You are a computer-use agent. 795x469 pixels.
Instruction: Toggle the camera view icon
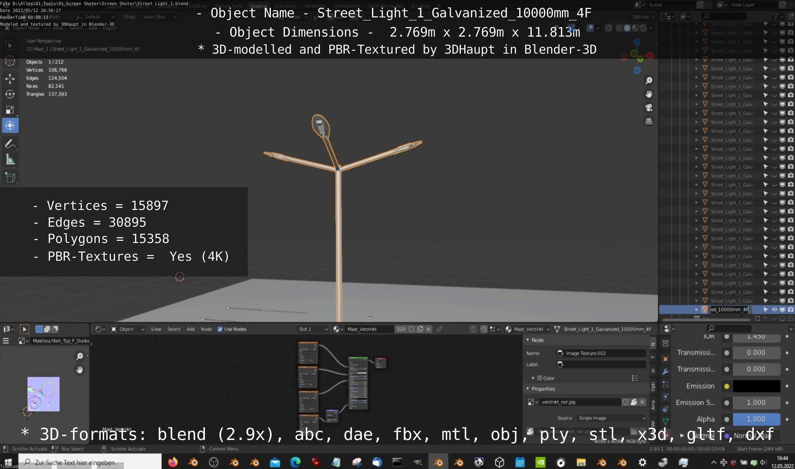pyautogui.click(x=649, y=108)
